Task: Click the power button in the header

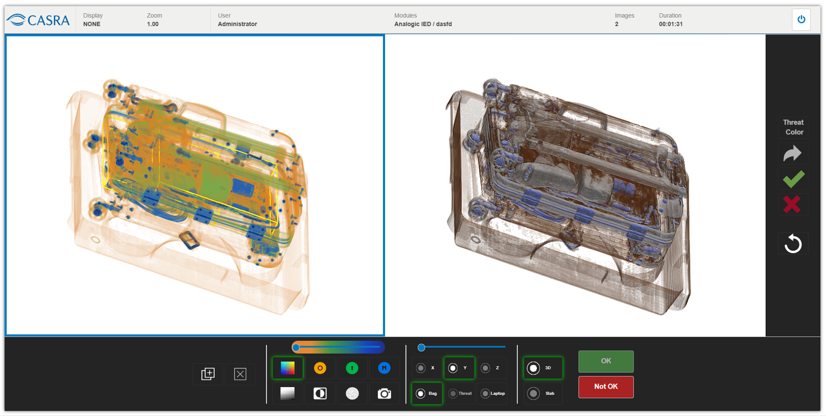Action: (x=801, y=20)
